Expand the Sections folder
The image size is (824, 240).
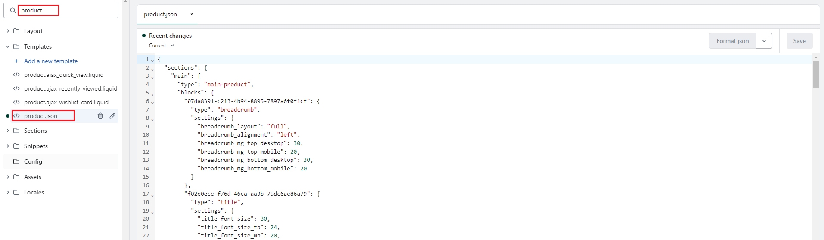point(8,131)
